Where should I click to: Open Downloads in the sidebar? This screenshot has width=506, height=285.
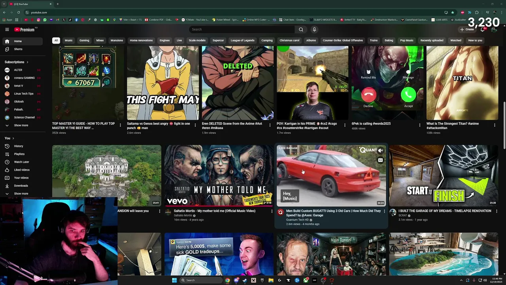click(22, 186)
